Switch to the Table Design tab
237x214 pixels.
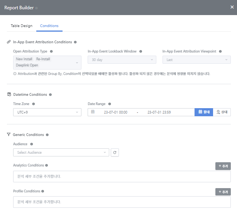[22, 26]
